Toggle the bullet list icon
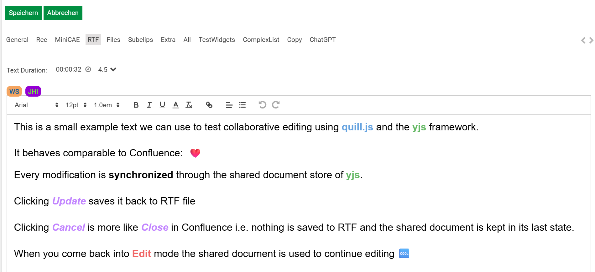Viewport: 595px width, 272px height. pos(242,105)
